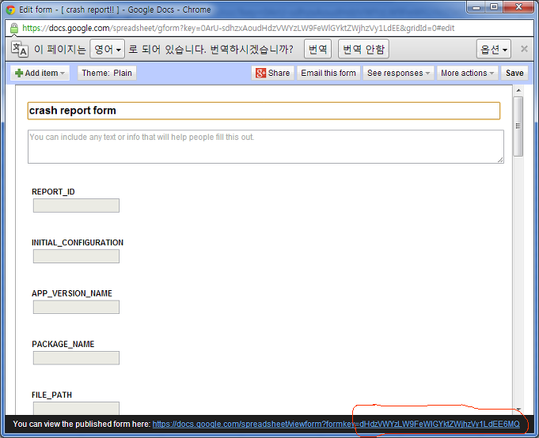Click the INITIAL_CONFIGURATION question label
The width and height of the screenshot is (539, 438).
78,243
